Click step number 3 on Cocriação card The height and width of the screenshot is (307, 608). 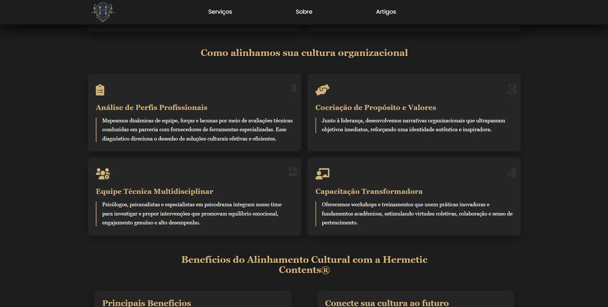click(512, 89)
